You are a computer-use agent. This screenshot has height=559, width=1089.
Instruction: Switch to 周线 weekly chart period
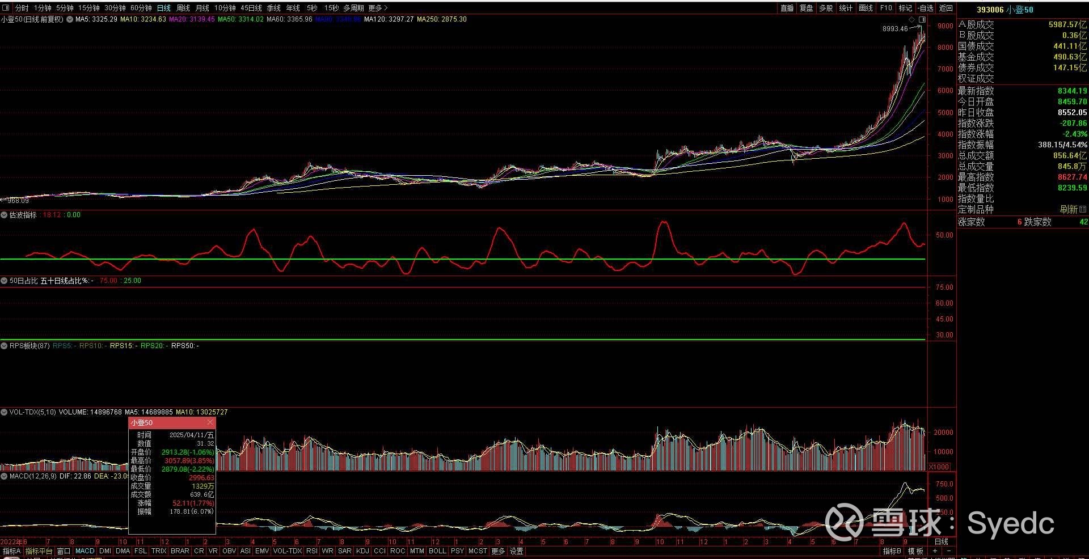(183, 8)
